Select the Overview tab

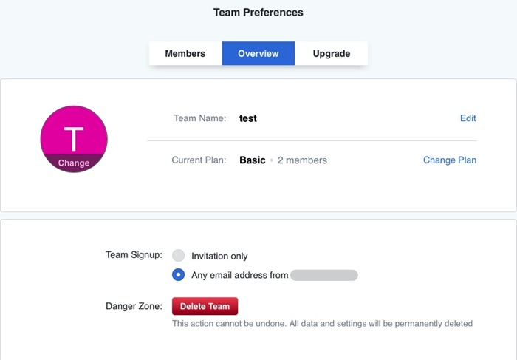[258, 54]
